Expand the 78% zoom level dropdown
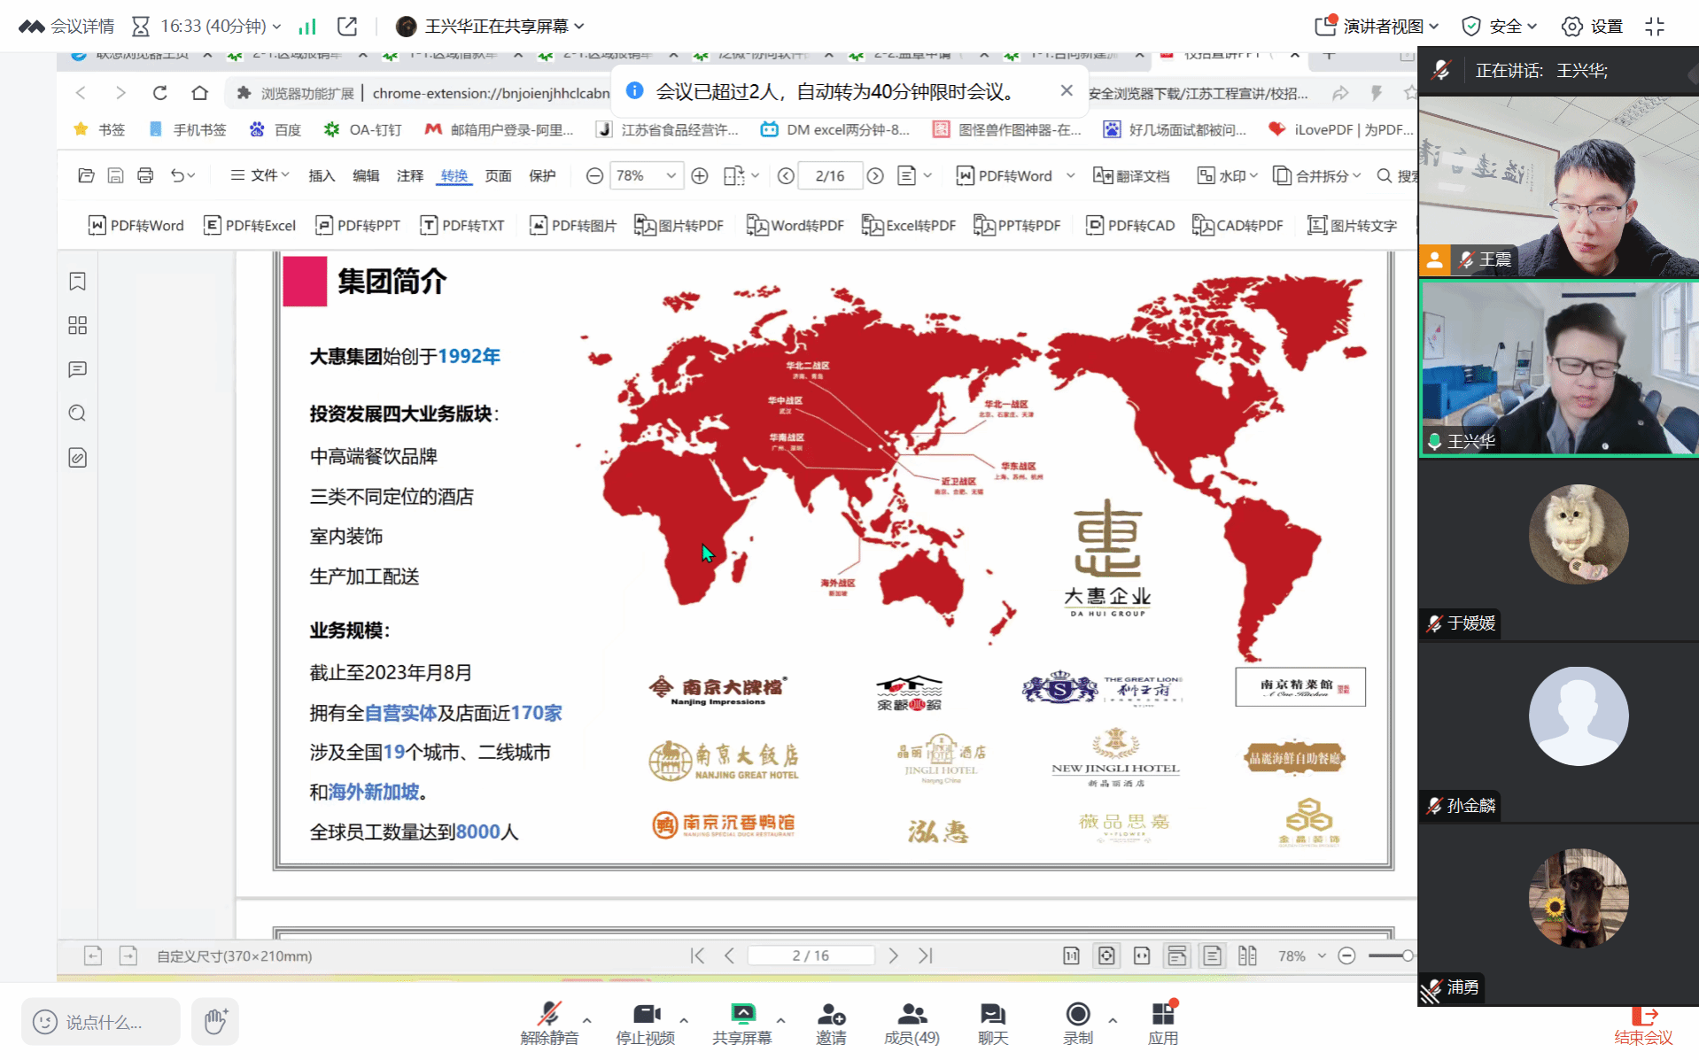 [x=671, y=175]
